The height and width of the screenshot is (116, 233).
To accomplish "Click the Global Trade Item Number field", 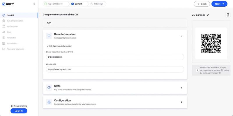I will [x=115, y=57].
